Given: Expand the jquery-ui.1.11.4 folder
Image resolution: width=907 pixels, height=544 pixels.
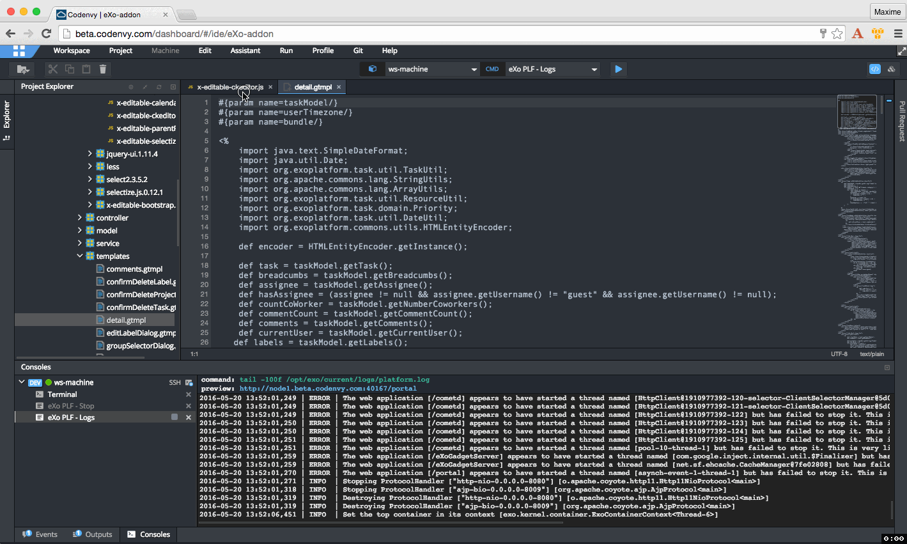Looking at the screenshot, I should coord(90,154).
